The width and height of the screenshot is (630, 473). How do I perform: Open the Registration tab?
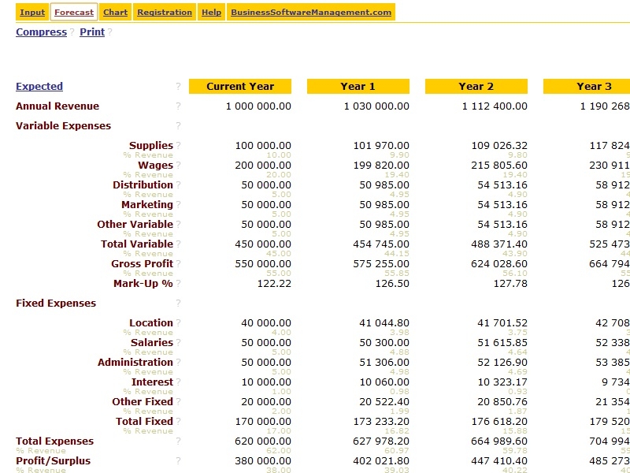165,12
